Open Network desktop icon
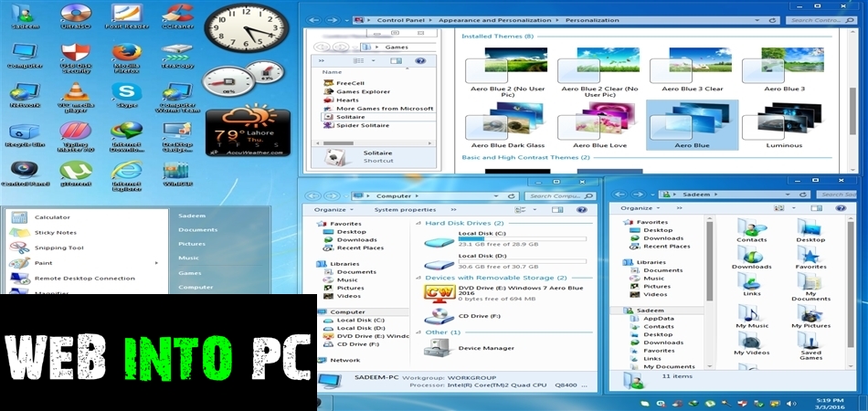The image size is (868, 411). [25, 94]
